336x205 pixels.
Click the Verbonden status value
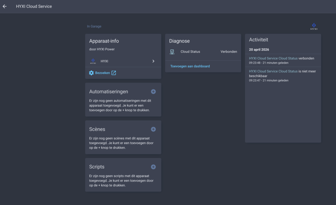coord(228,52)
